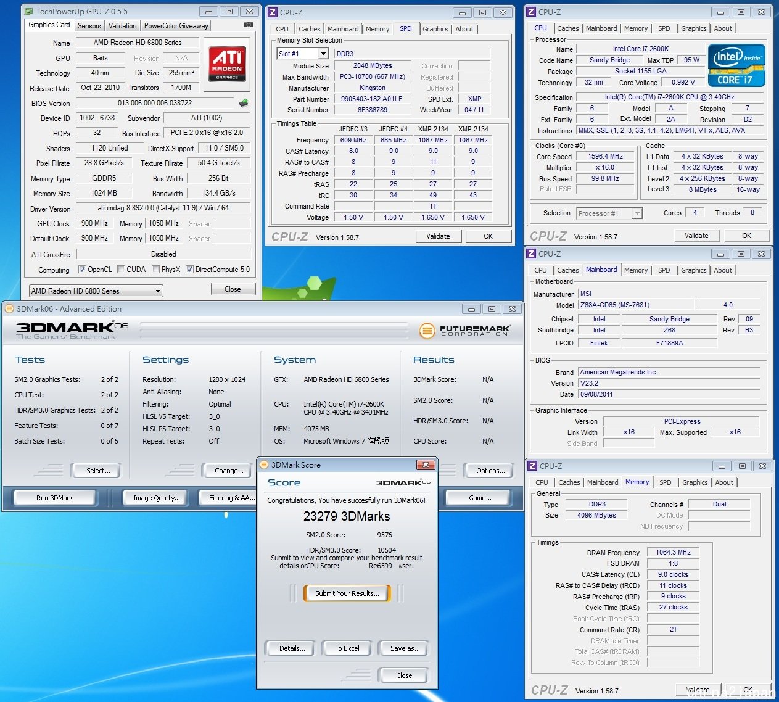Switch to Caches tab in CPU-Z SPD window
This screenshot has height=702, width=779.
click(310, 29)
